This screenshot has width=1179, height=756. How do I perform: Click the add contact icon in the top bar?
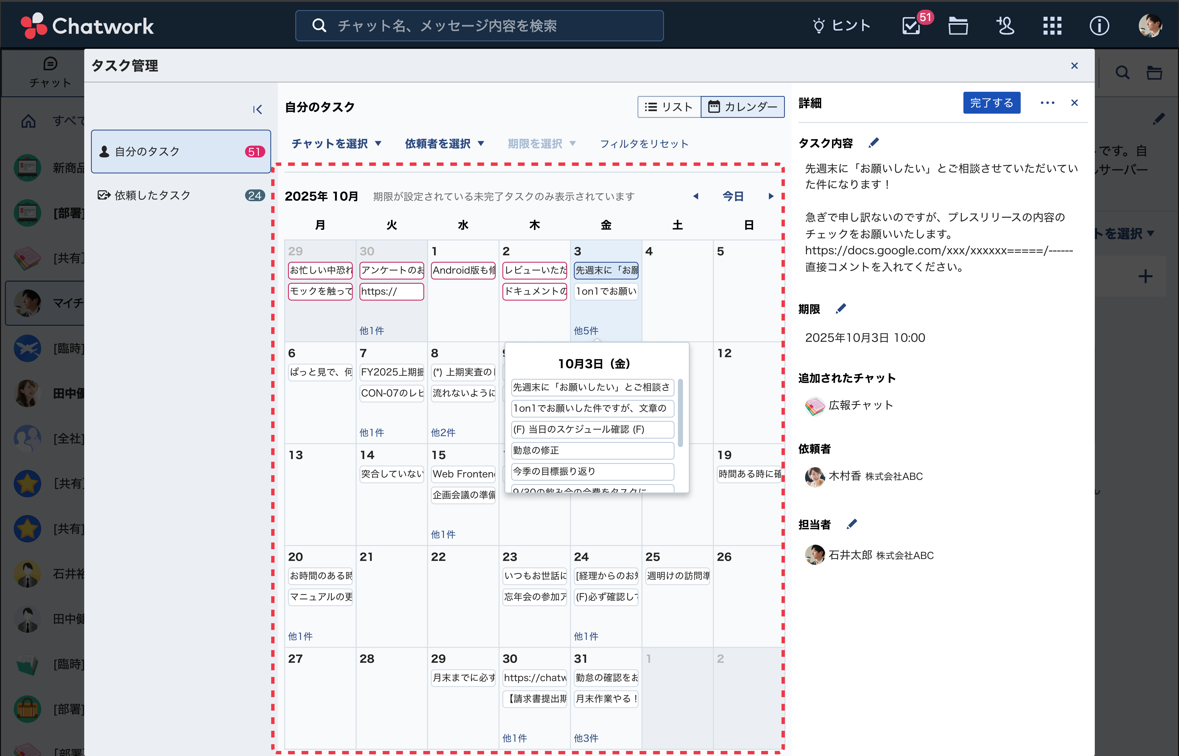click(1005, 26)
